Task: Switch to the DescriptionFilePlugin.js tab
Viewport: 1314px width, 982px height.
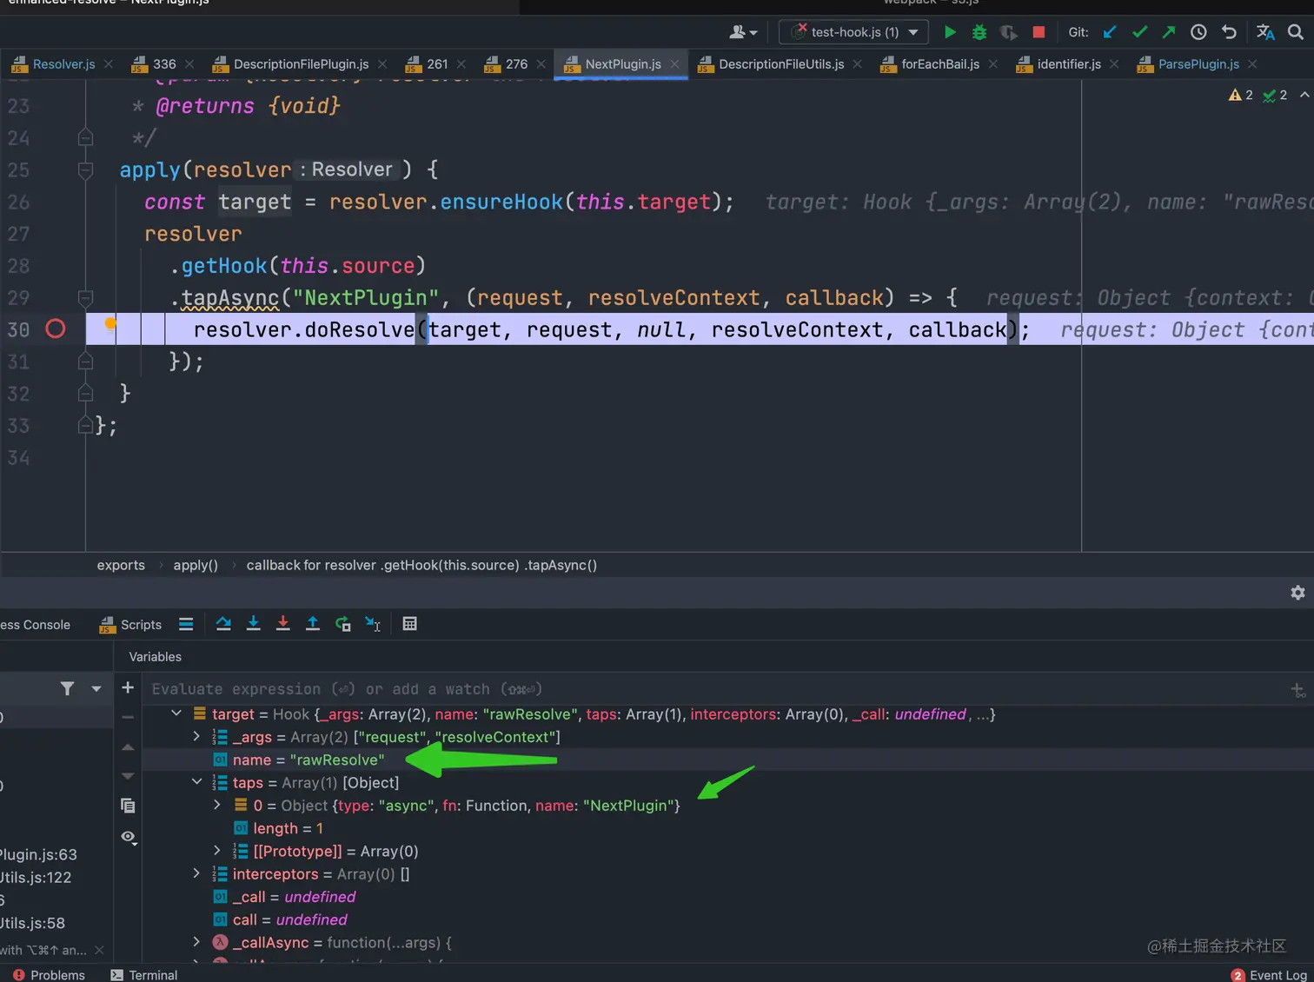Action: pos(301,64)
